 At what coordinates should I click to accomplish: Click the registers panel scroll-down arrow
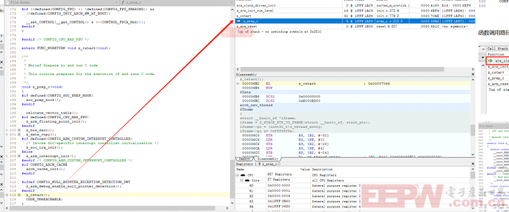click(473, 207)
